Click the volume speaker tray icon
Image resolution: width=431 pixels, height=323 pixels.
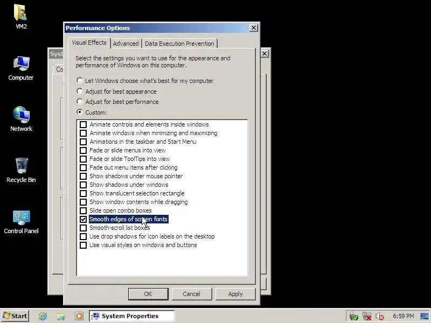[380, 317]
